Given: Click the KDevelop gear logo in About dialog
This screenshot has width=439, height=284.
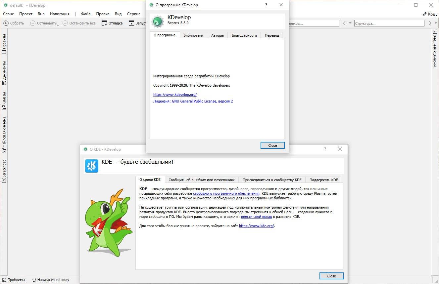Looking at the screenshot, I should [158, 21].
